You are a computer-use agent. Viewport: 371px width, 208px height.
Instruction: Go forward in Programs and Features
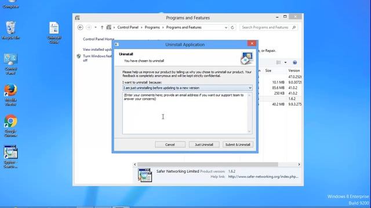click(89, 27)
